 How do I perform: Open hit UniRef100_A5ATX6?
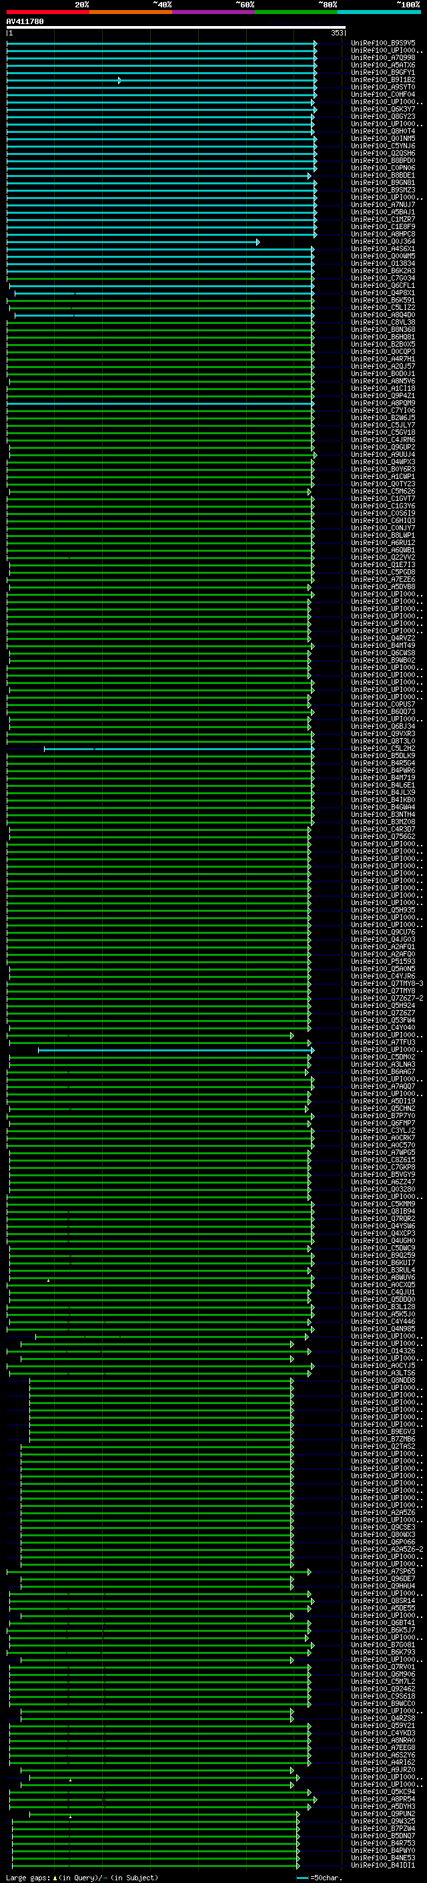point(383,65)
